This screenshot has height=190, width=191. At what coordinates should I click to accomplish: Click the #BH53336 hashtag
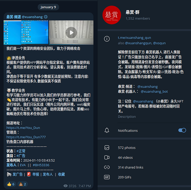(x=41, y=165)
